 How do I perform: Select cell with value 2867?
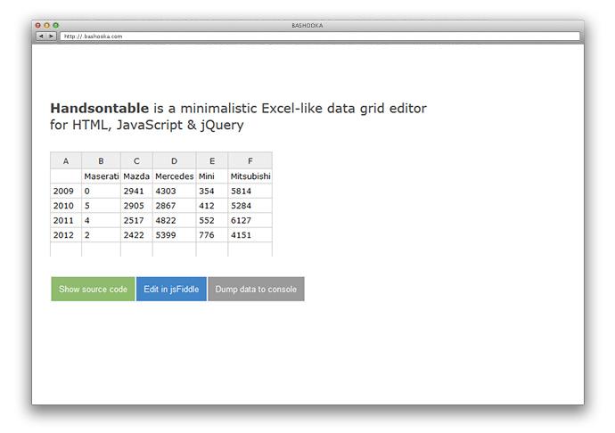[x=174, y=206]
